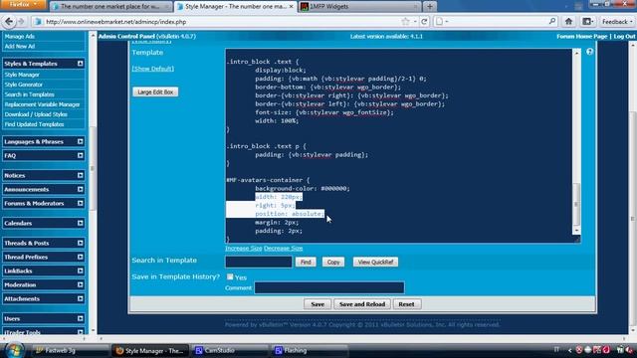The image size is (637, 358).
Task: Click the Show Default link
Action: click(x=152, y=69)
